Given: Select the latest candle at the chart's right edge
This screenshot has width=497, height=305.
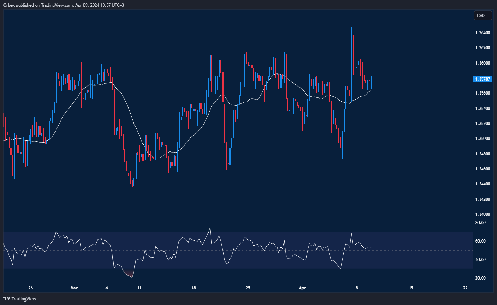Looking at the screenshot, I should coord(371,80).
